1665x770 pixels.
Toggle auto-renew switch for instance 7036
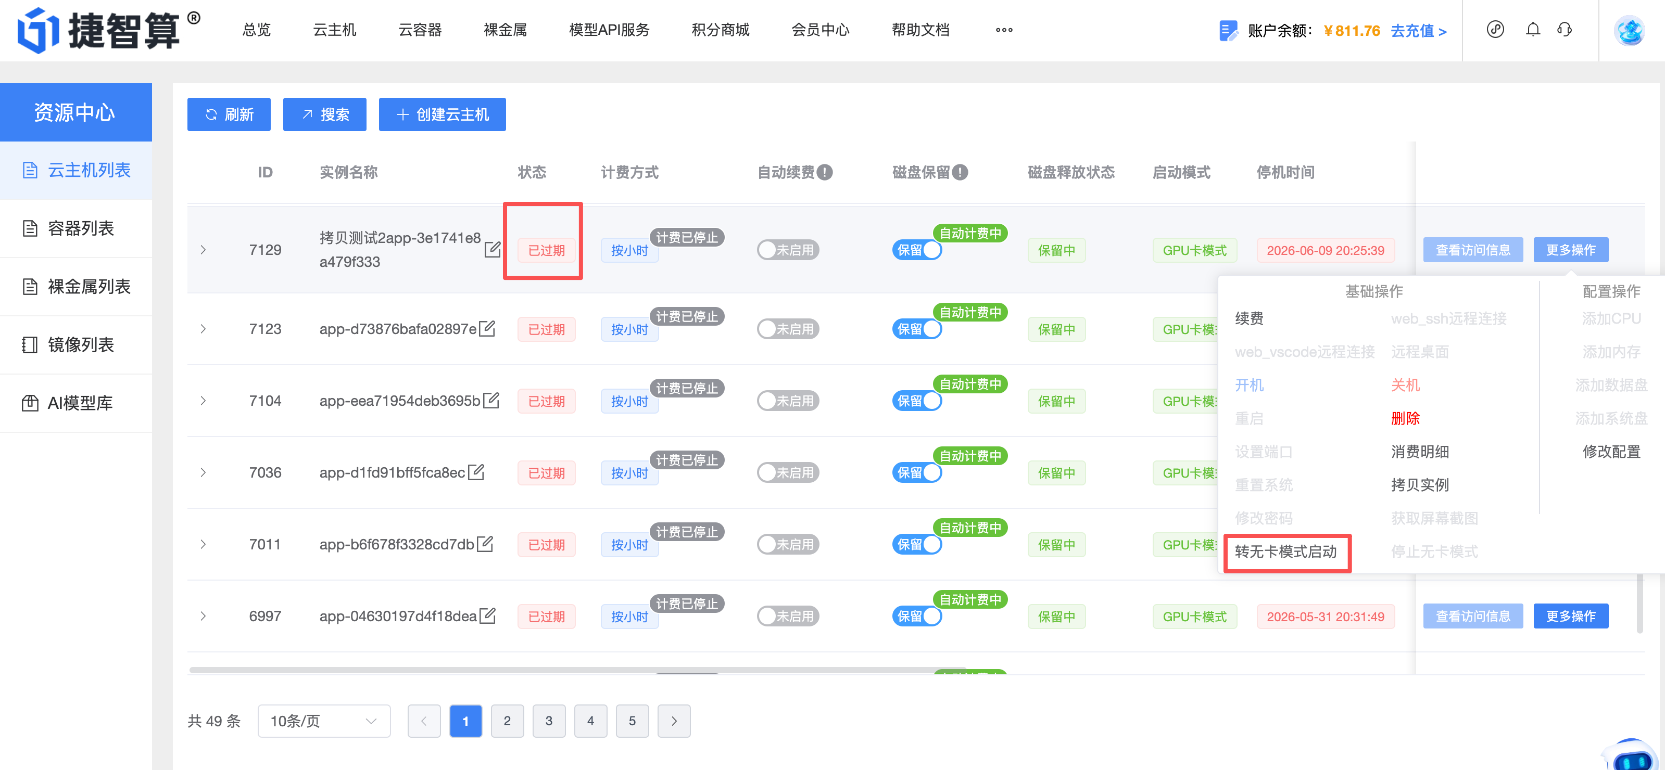coord(788,472)
